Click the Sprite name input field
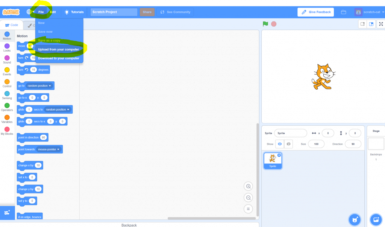385x227 pixels. (290, 133)
